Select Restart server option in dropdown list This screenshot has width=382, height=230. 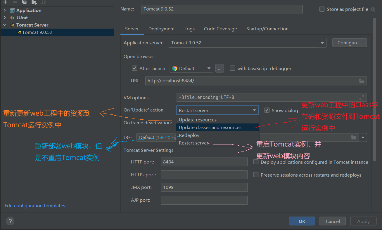pyautogui.click(x=217, y=143)
